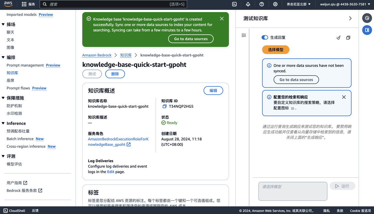
Task: Collapse the 评测 sidebar section
Action: coord(3,156)
